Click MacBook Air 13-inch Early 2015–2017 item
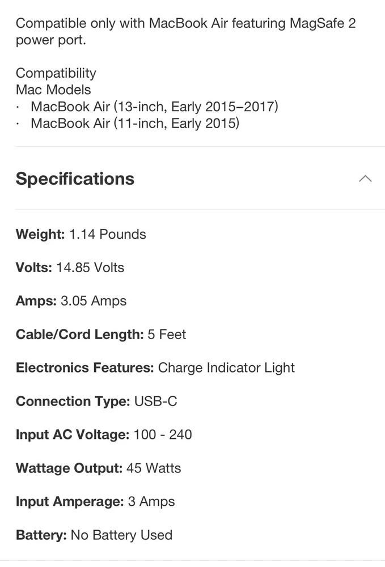This screenshot has width=385, height=567. (x=154, y=106)
